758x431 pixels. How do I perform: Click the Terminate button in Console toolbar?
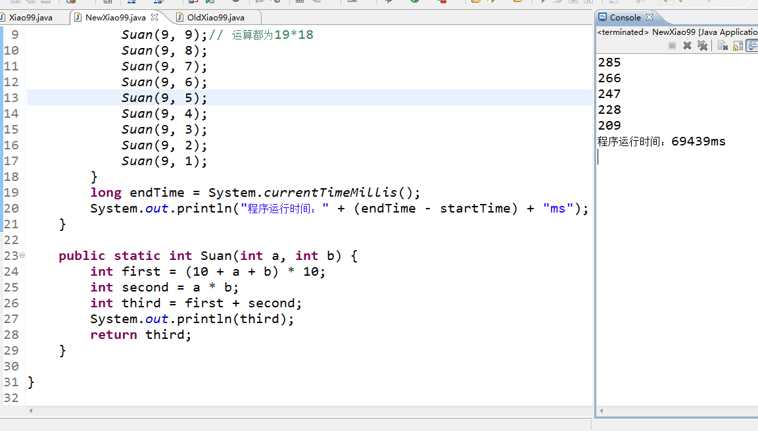pyautogui.click(x=672, y=45)
